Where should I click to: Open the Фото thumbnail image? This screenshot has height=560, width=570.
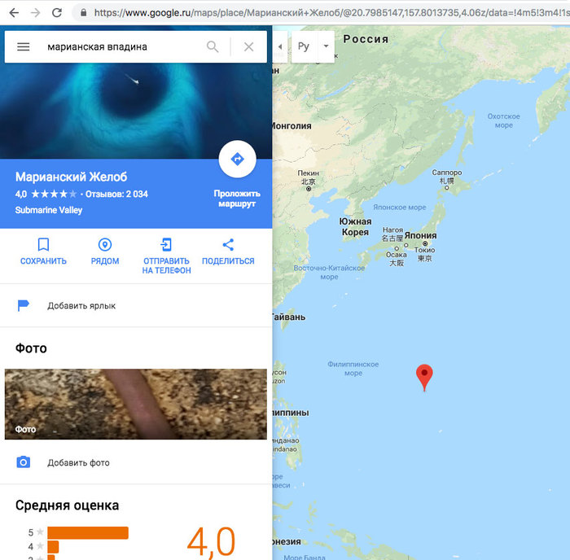click(136, 405)
